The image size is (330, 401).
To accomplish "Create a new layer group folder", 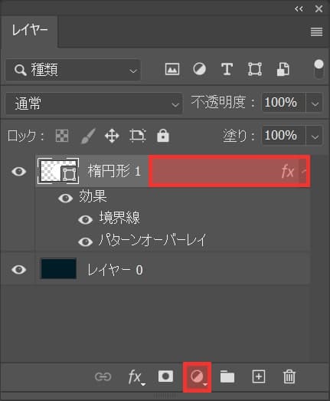I will 227,376.
